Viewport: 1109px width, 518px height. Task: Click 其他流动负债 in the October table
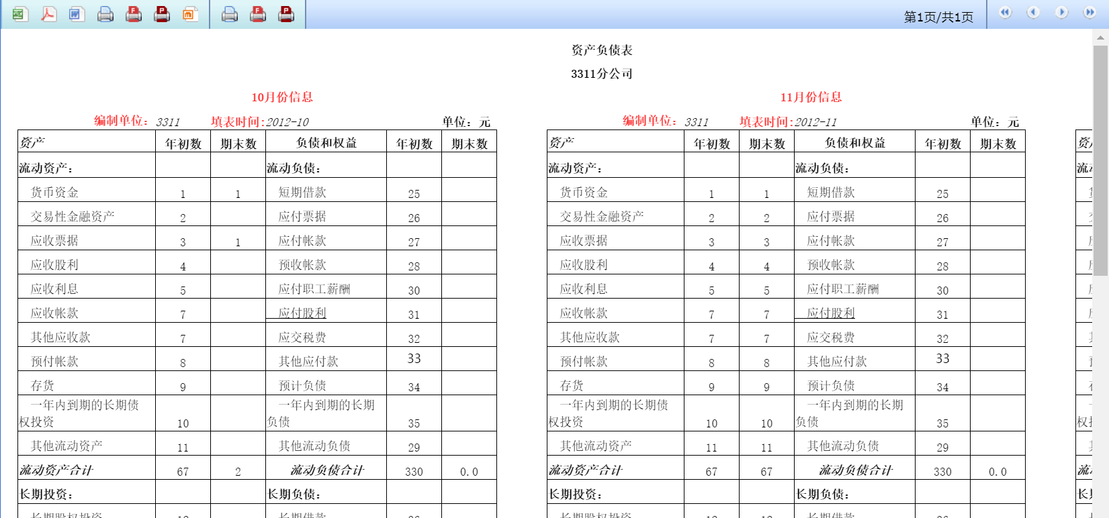[x=314, y=446]
